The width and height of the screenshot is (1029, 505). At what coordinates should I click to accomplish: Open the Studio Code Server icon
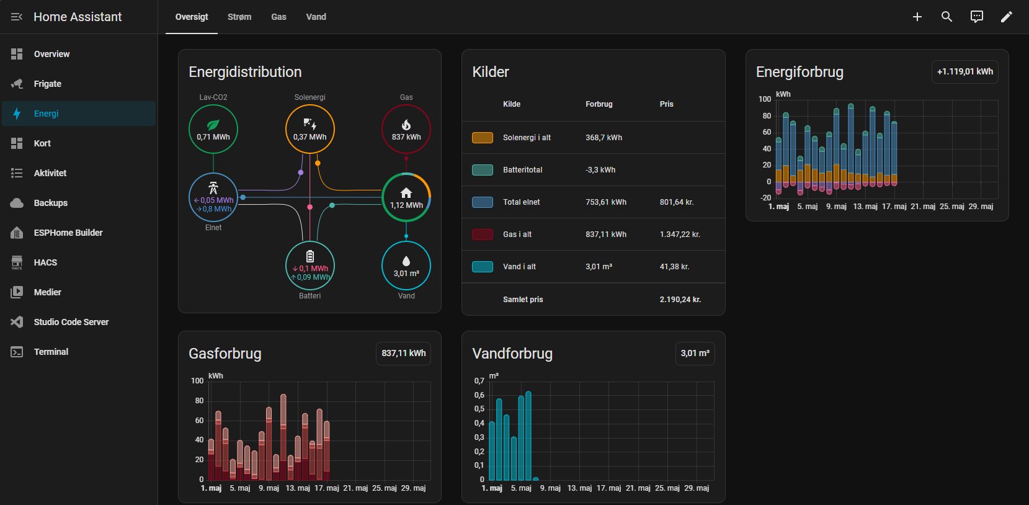point(17,322)
